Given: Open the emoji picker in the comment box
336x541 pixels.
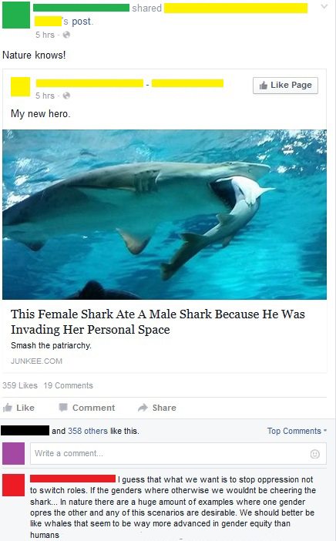Looking at the screenshot, I should (x=314, y=454).
